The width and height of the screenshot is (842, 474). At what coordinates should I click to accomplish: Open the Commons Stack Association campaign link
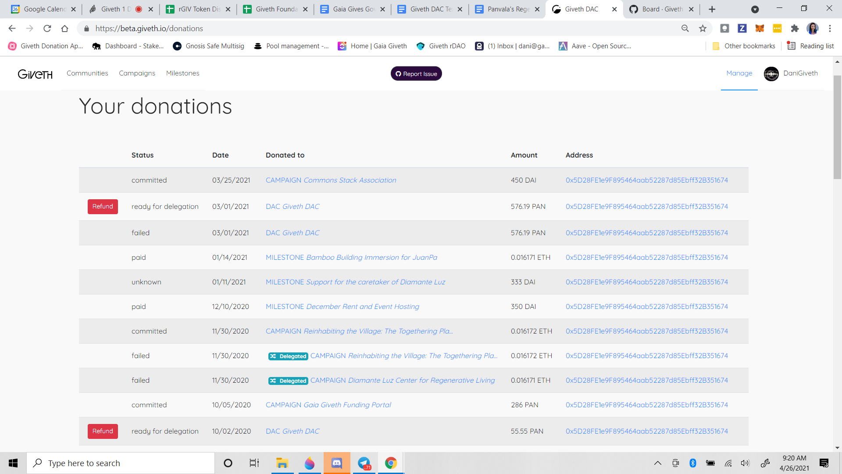pos(331,180)
